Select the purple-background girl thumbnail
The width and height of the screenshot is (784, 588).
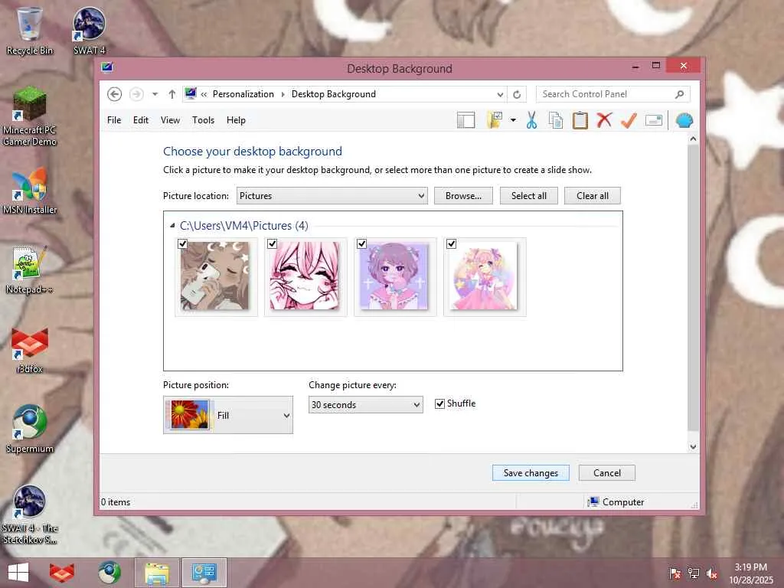pyautogui.click(x=394, y=276)
